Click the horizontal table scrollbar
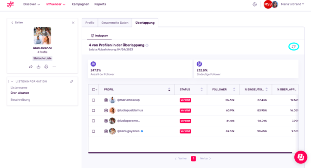 pyautogui.click(x=190, y=153)
